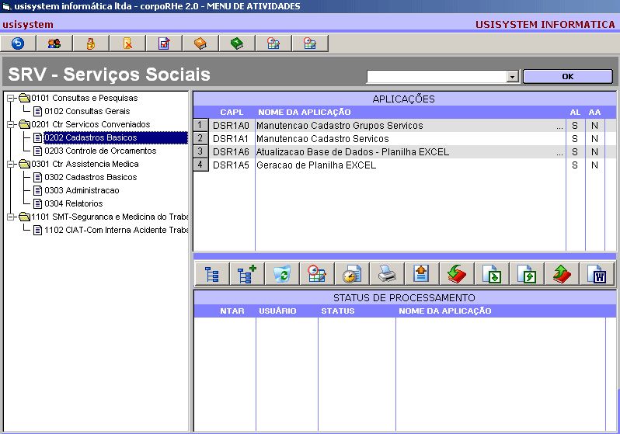
Task: Click the STATUS column header
Action: 338,311
